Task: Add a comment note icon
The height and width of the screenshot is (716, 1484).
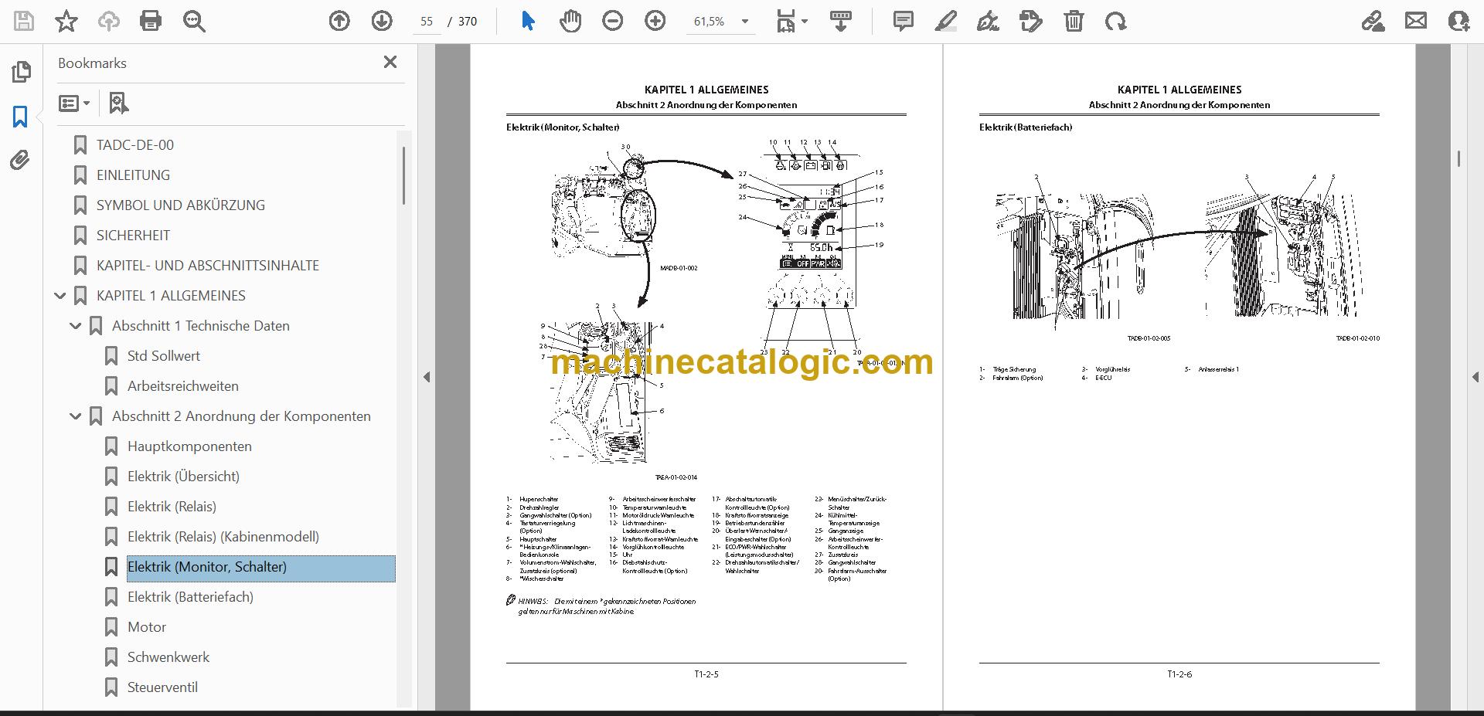Action: click(903, 21)
